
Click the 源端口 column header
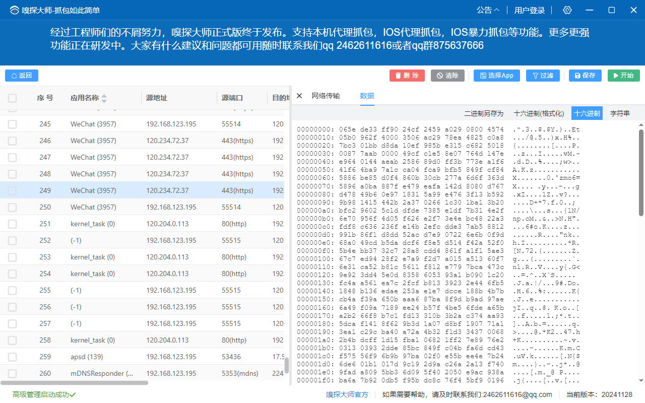click(x=232, y=98)
